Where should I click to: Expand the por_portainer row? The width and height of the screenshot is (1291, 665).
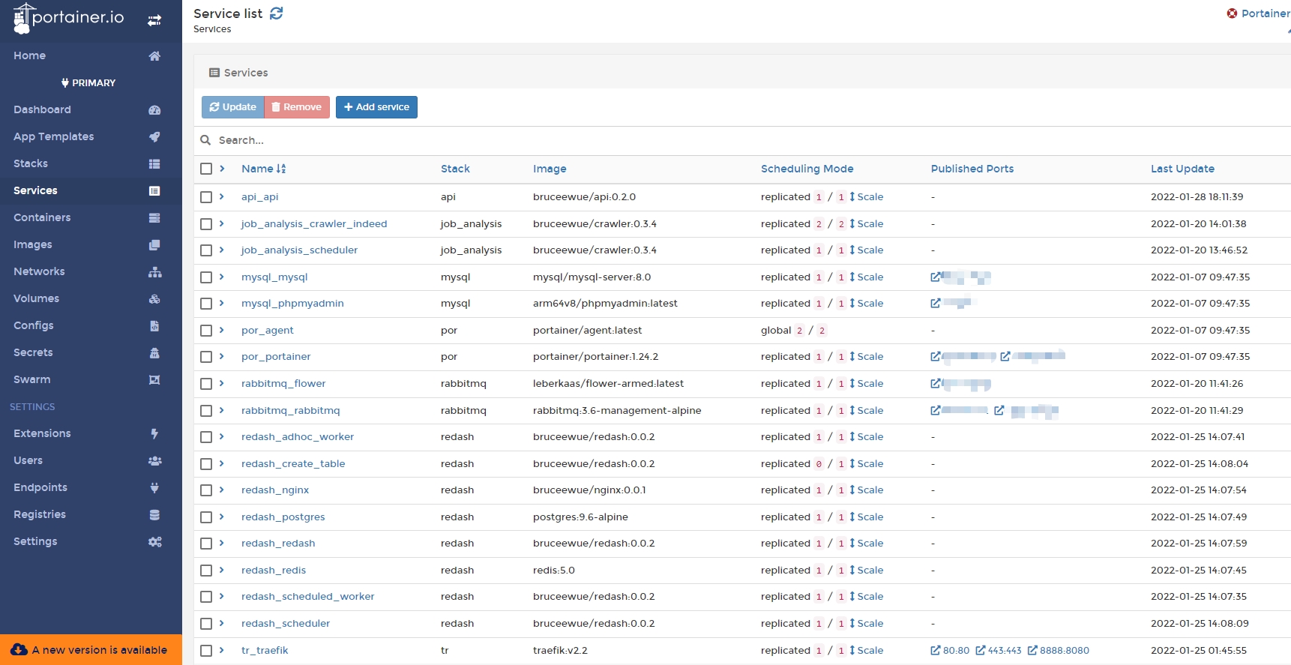pos(222,356)
